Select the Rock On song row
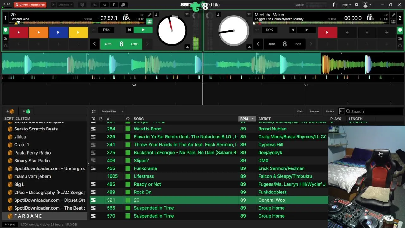This screenshot has width=405, height=228. tap(209, 192)
